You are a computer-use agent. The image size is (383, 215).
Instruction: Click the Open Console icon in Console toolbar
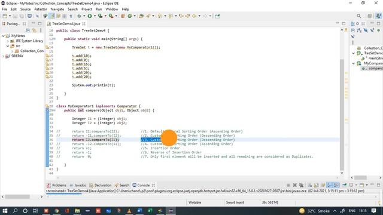point(361,185)
